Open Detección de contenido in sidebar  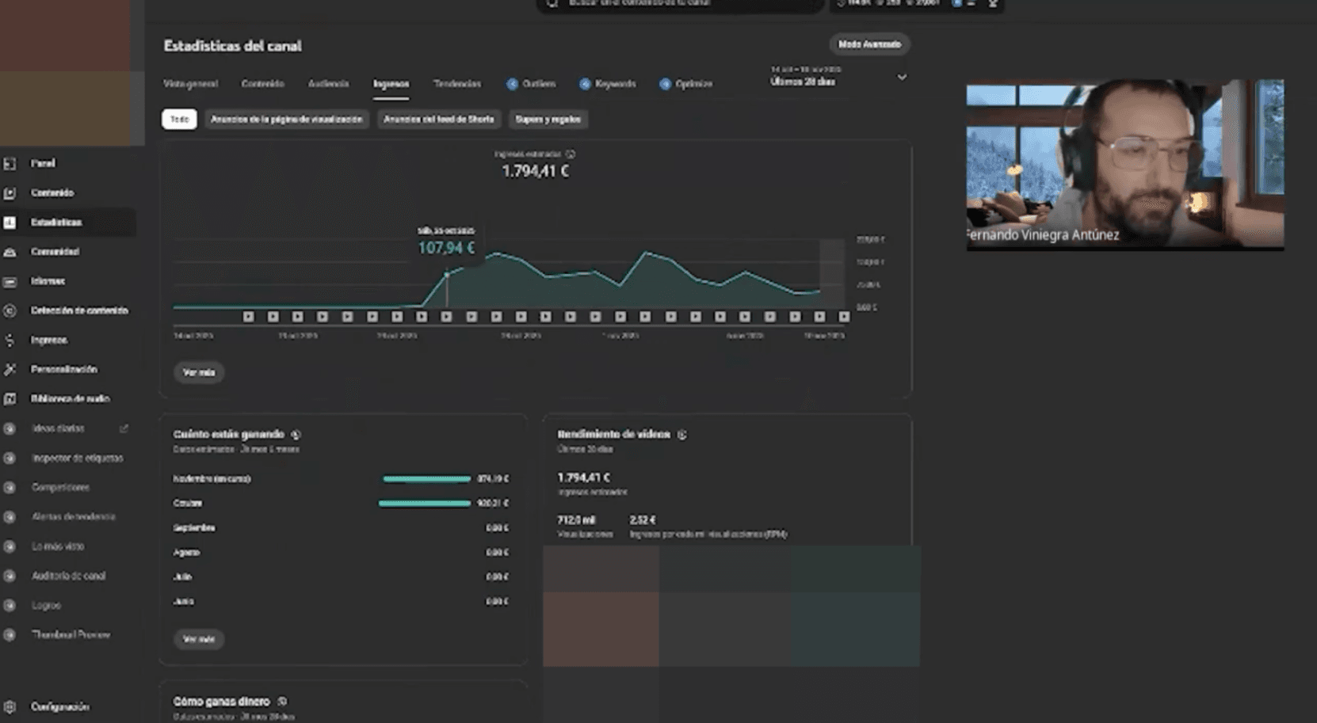pyautogui.click(x=78, y=310)
